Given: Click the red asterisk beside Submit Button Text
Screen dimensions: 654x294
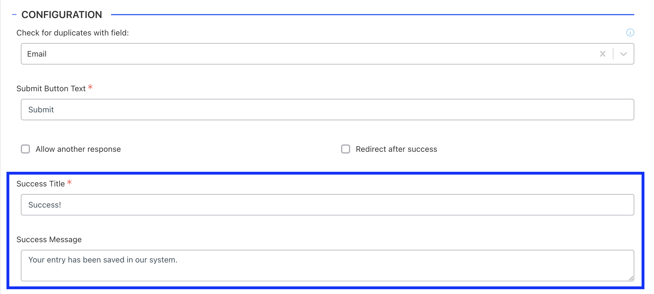Looking at the screenshot, I should pyautogui.click(x=90, y=87).
